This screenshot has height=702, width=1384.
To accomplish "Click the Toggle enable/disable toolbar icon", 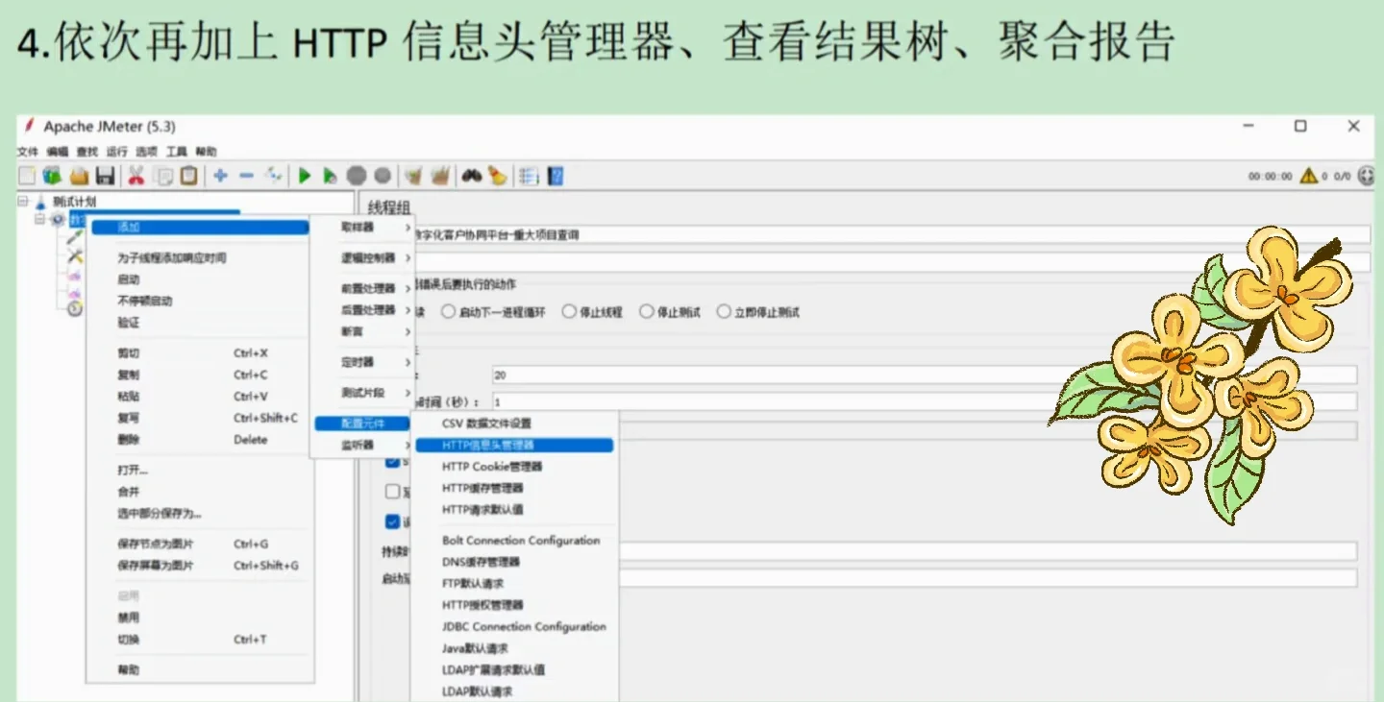I will click(274, 176).
